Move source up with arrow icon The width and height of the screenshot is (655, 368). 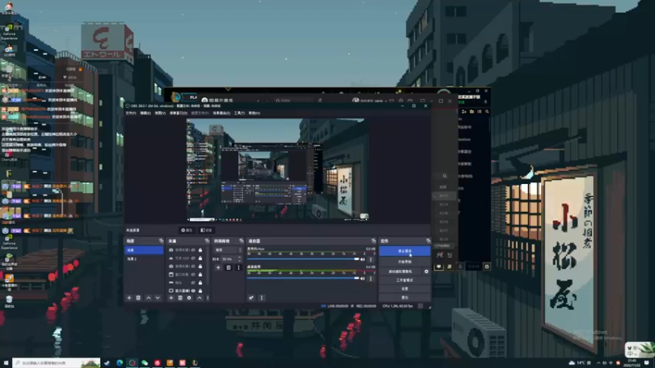199,298
